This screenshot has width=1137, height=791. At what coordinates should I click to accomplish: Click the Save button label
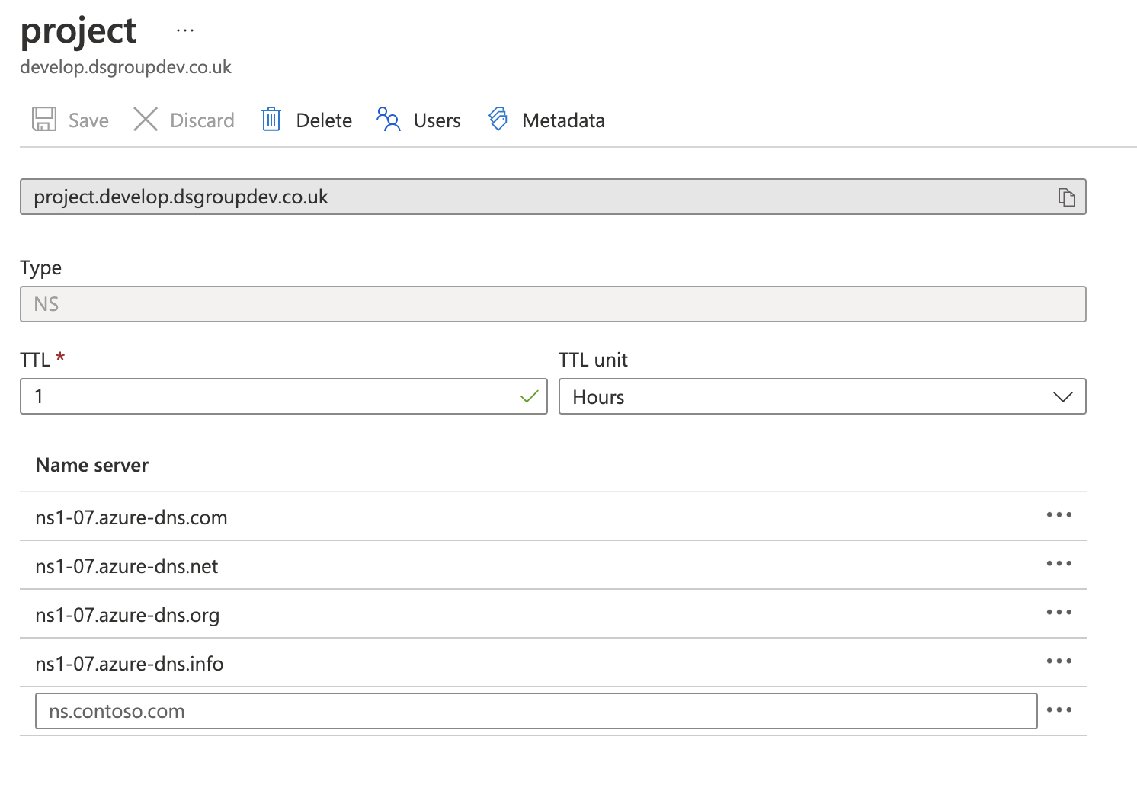coord(88,120)
